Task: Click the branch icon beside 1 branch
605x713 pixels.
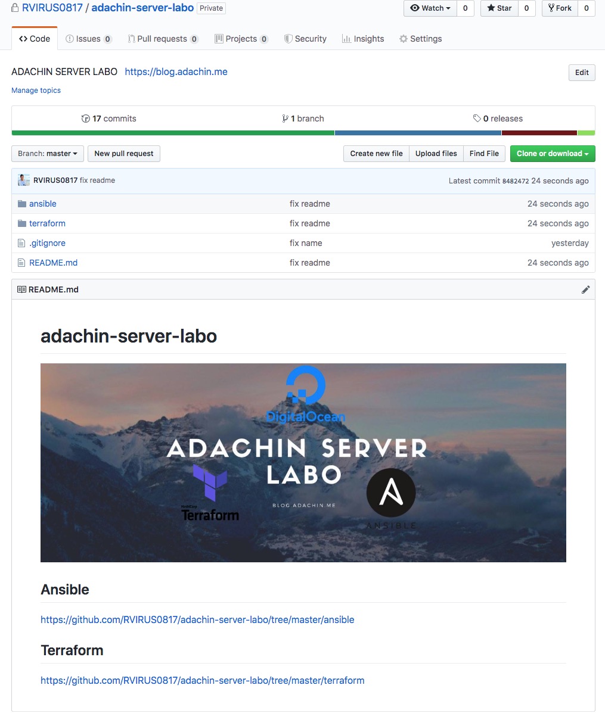Action: tap(285, 119)
